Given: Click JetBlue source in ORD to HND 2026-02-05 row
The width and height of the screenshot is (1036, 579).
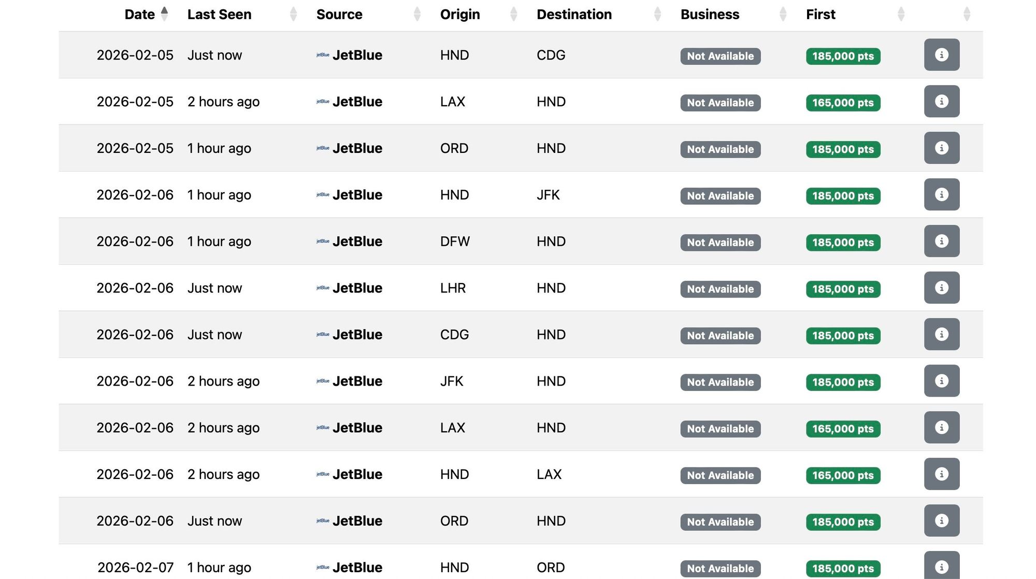Looking at the screenshot, I should pos(357,148).
